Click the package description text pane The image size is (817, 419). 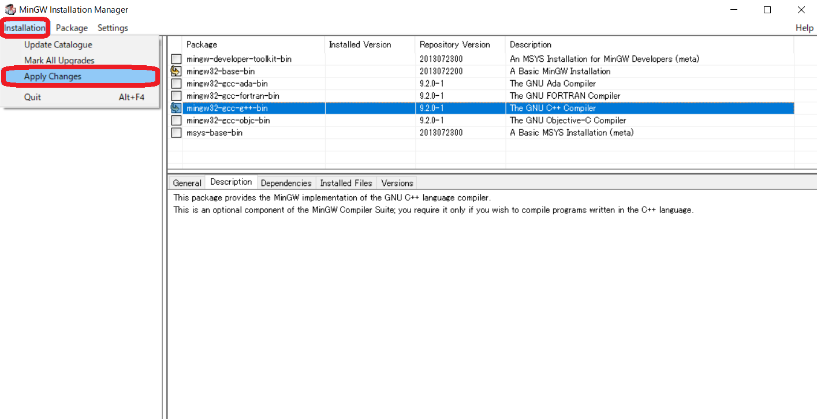tap(492, 304)
